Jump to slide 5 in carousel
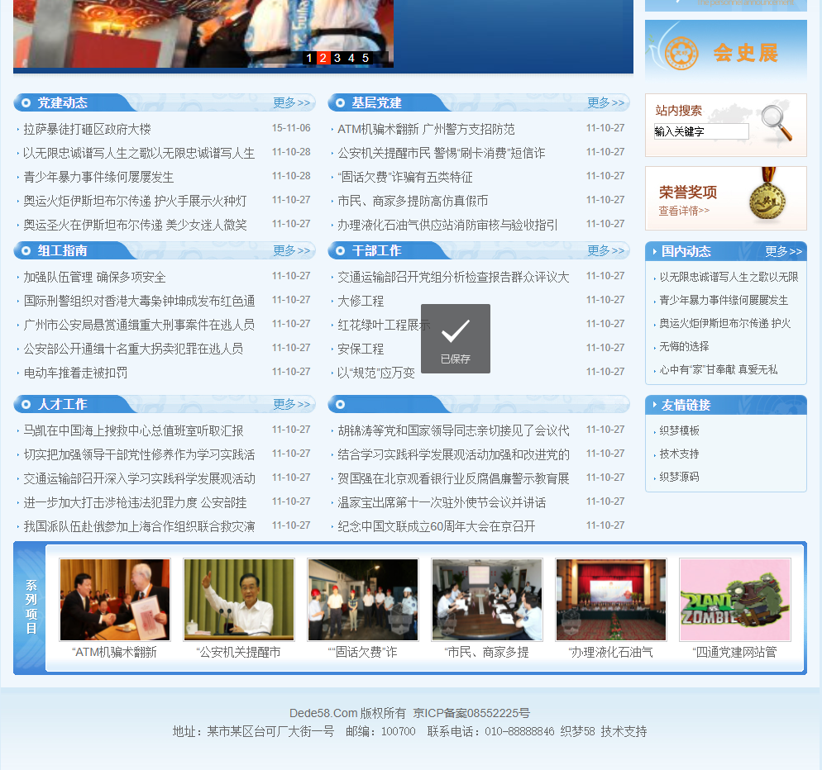 pos(366,58)
